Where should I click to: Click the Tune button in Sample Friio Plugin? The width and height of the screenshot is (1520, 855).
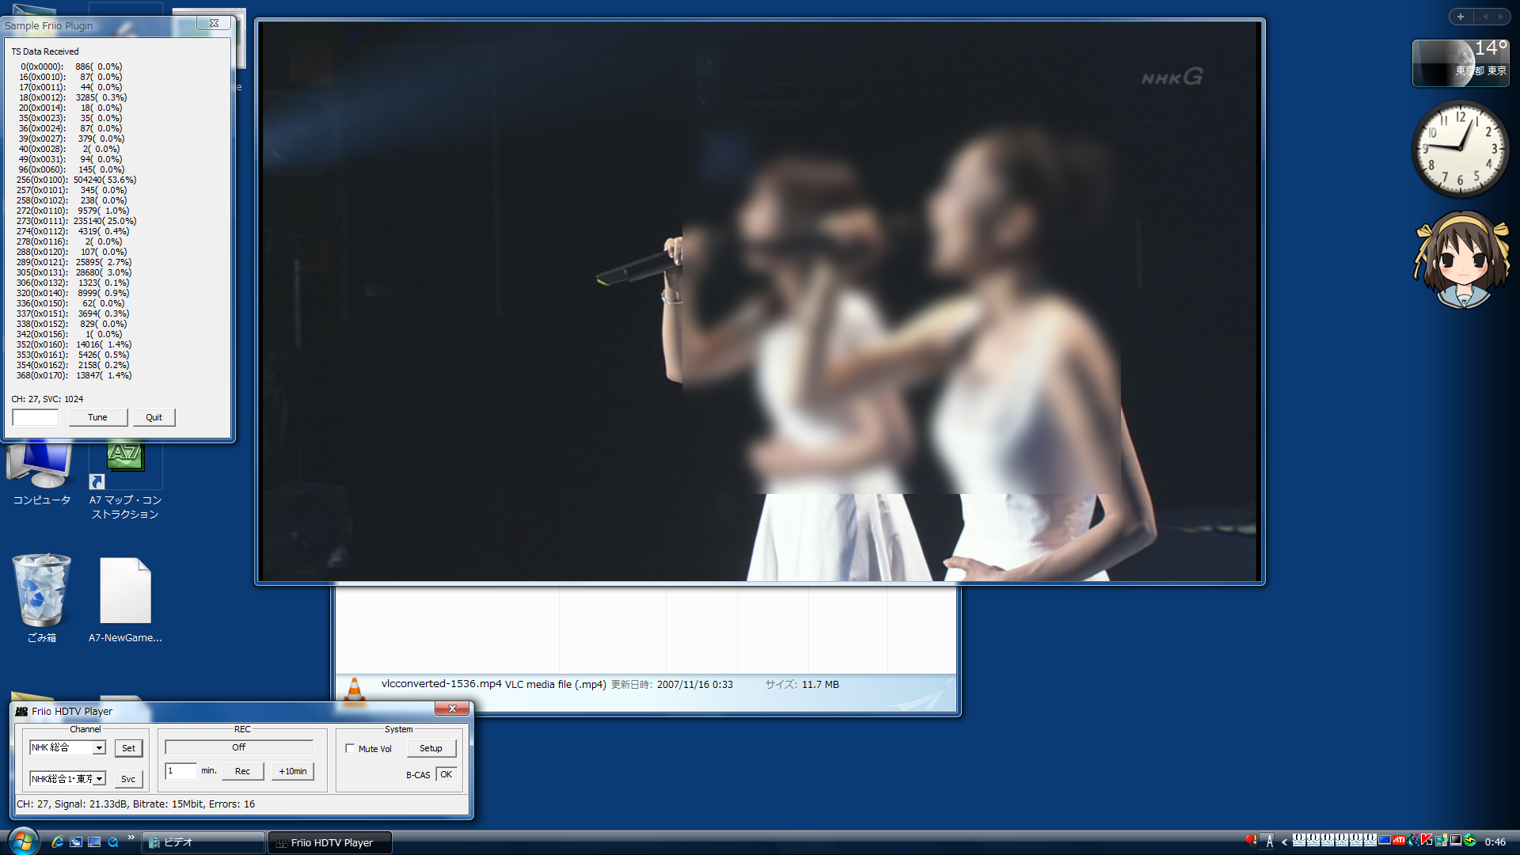click(97, 417)
